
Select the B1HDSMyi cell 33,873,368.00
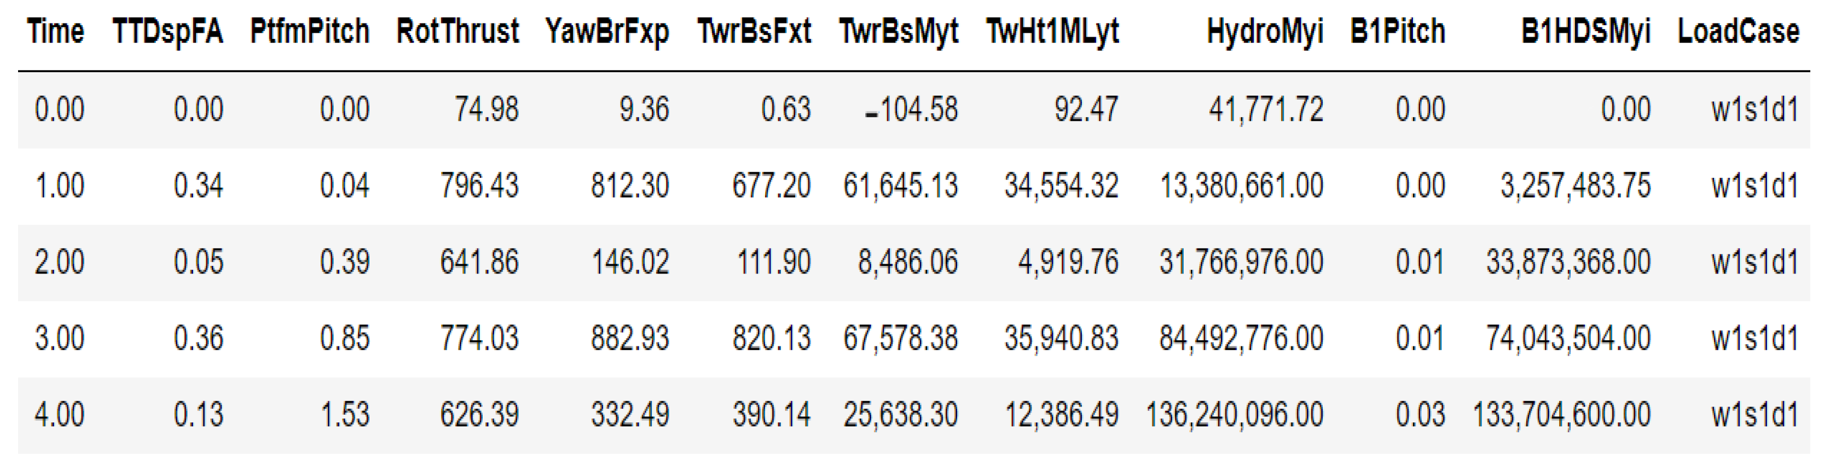pyautogui.click(x=1568, y=263)
